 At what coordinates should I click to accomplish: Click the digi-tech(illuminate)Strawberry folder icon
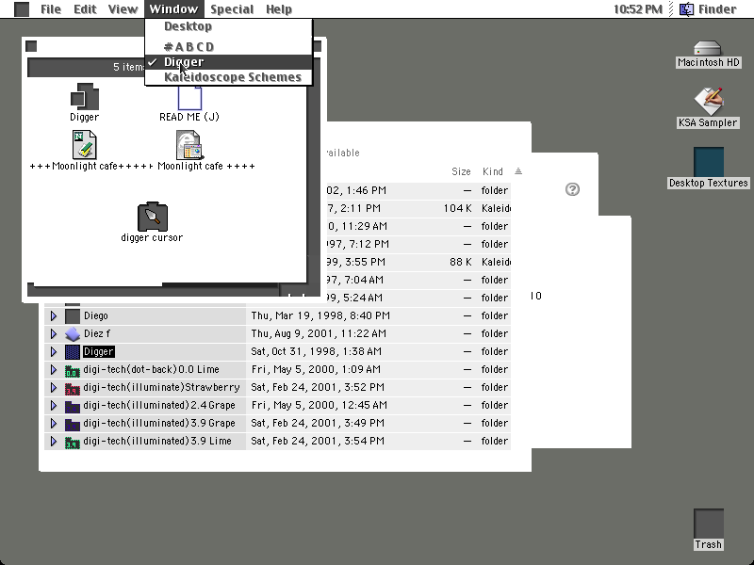click(73, 387)
